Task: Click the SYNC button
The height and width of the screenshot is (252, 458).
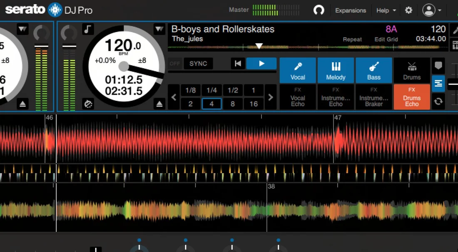Action: tap(198, 64)
